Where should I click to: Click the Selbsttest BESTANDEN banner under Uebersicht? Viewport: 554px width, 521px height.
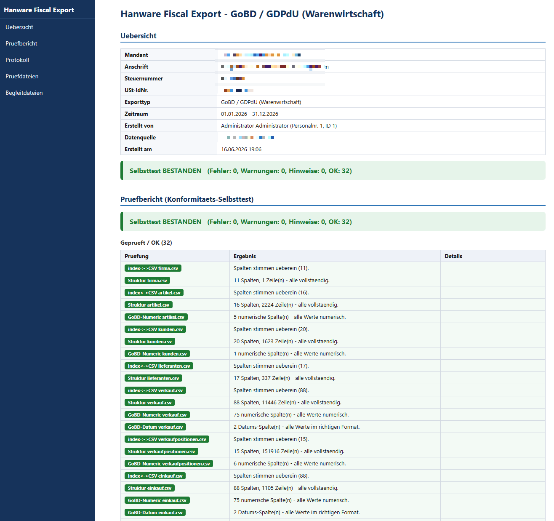pyautogui.click(x=333, y=171)
